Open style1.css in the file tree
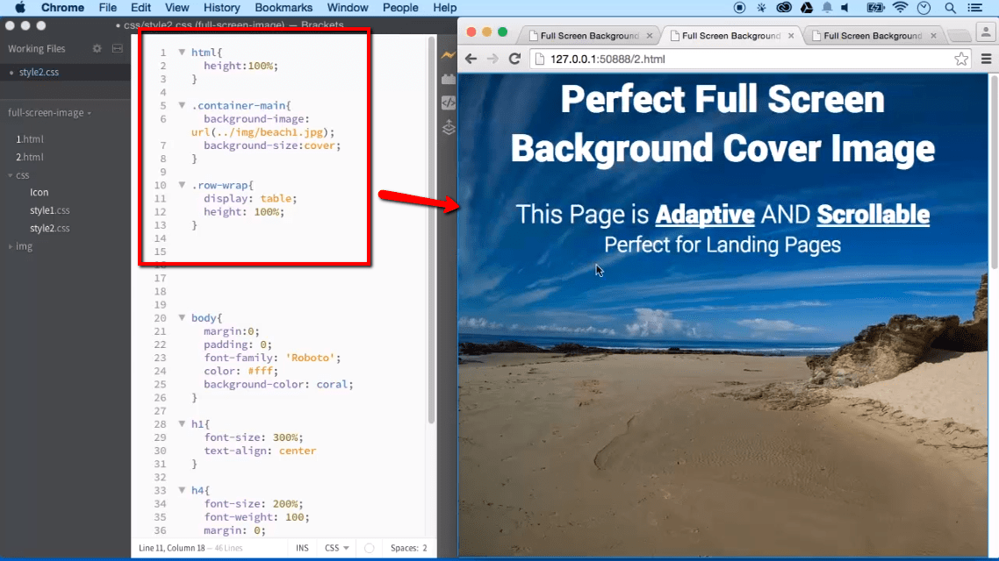 (50, 209)
